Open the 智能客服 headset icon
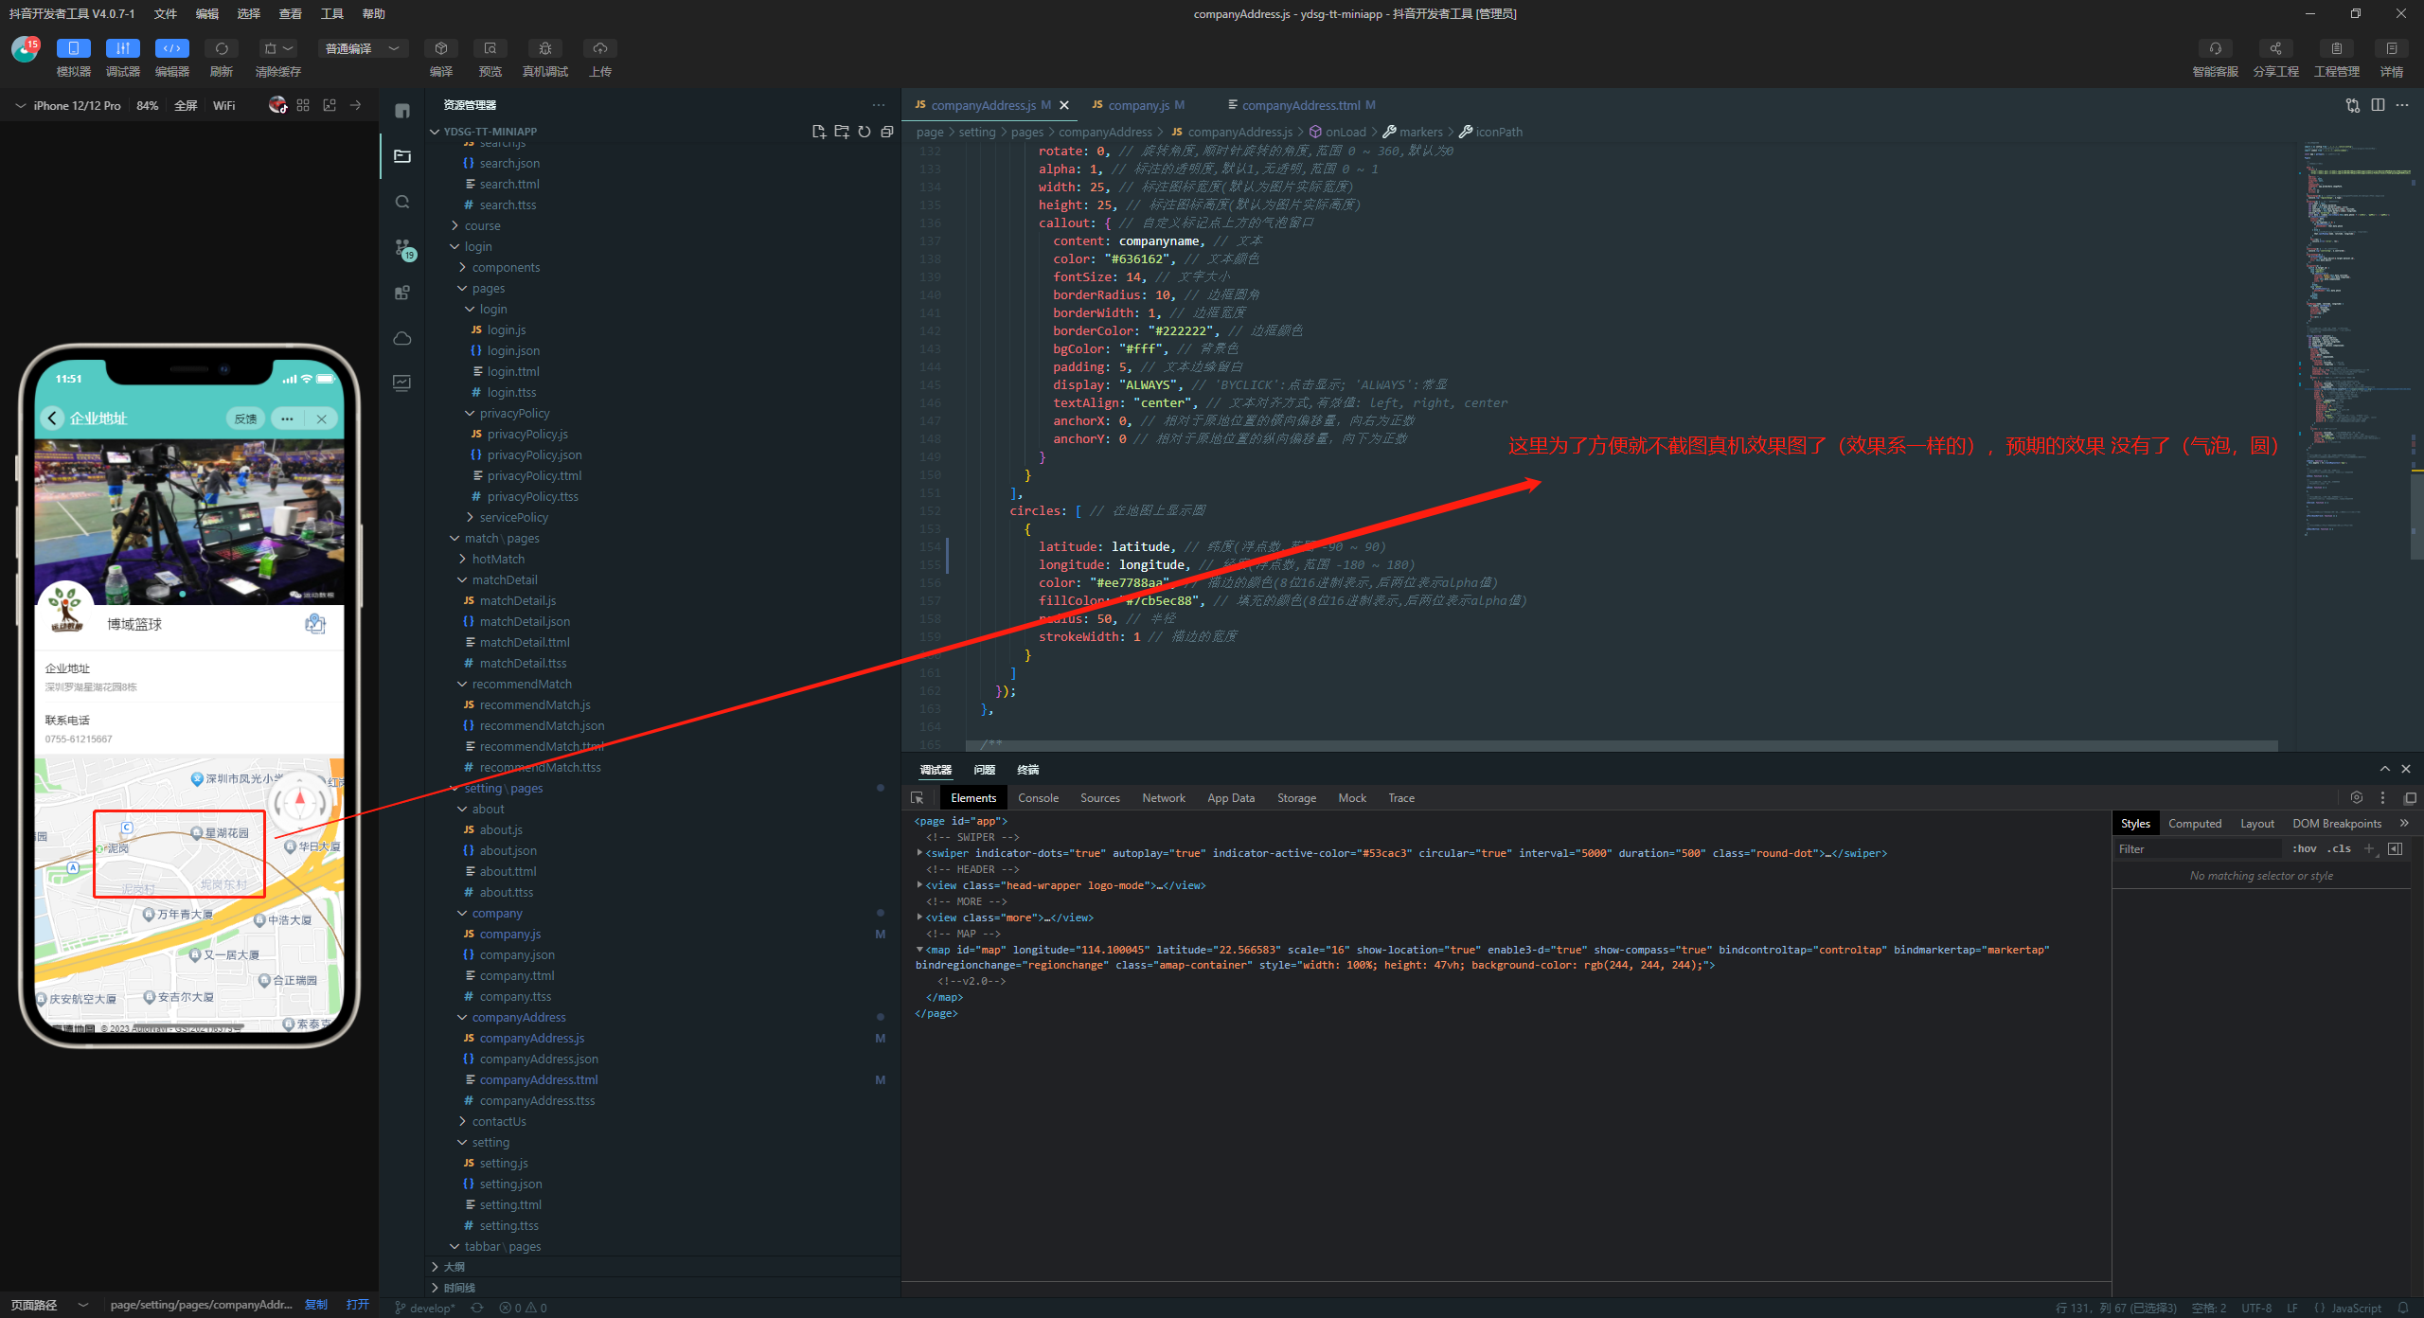This screenshot has width=2424, height=1318. click(x=2215, y=48)
